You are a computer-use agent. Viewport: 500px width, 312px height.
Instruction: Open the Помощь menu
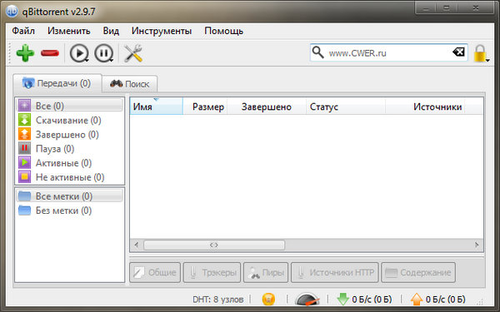click(x=224, y=31)
